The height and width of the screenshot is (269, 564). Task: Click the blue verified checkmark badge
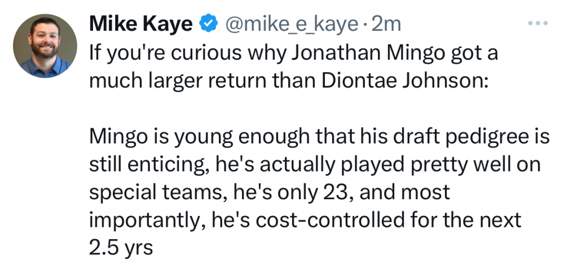click(208, 24)
